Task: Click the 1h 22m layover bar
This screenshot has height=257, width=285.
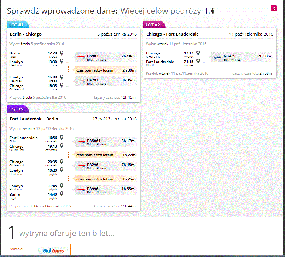Action: pos(106,155)
